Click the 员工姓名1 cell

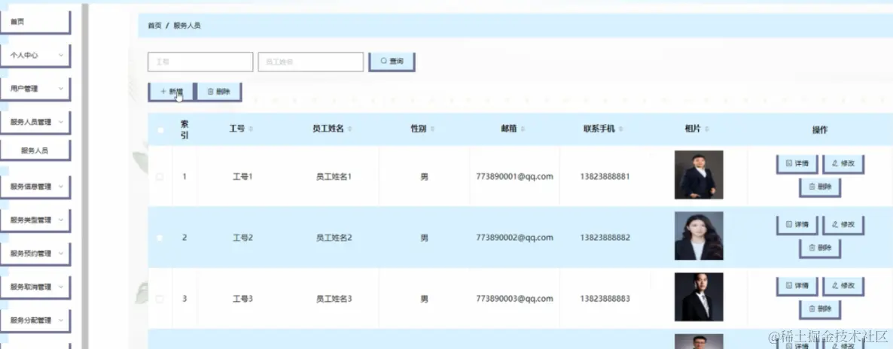[334, 177]
